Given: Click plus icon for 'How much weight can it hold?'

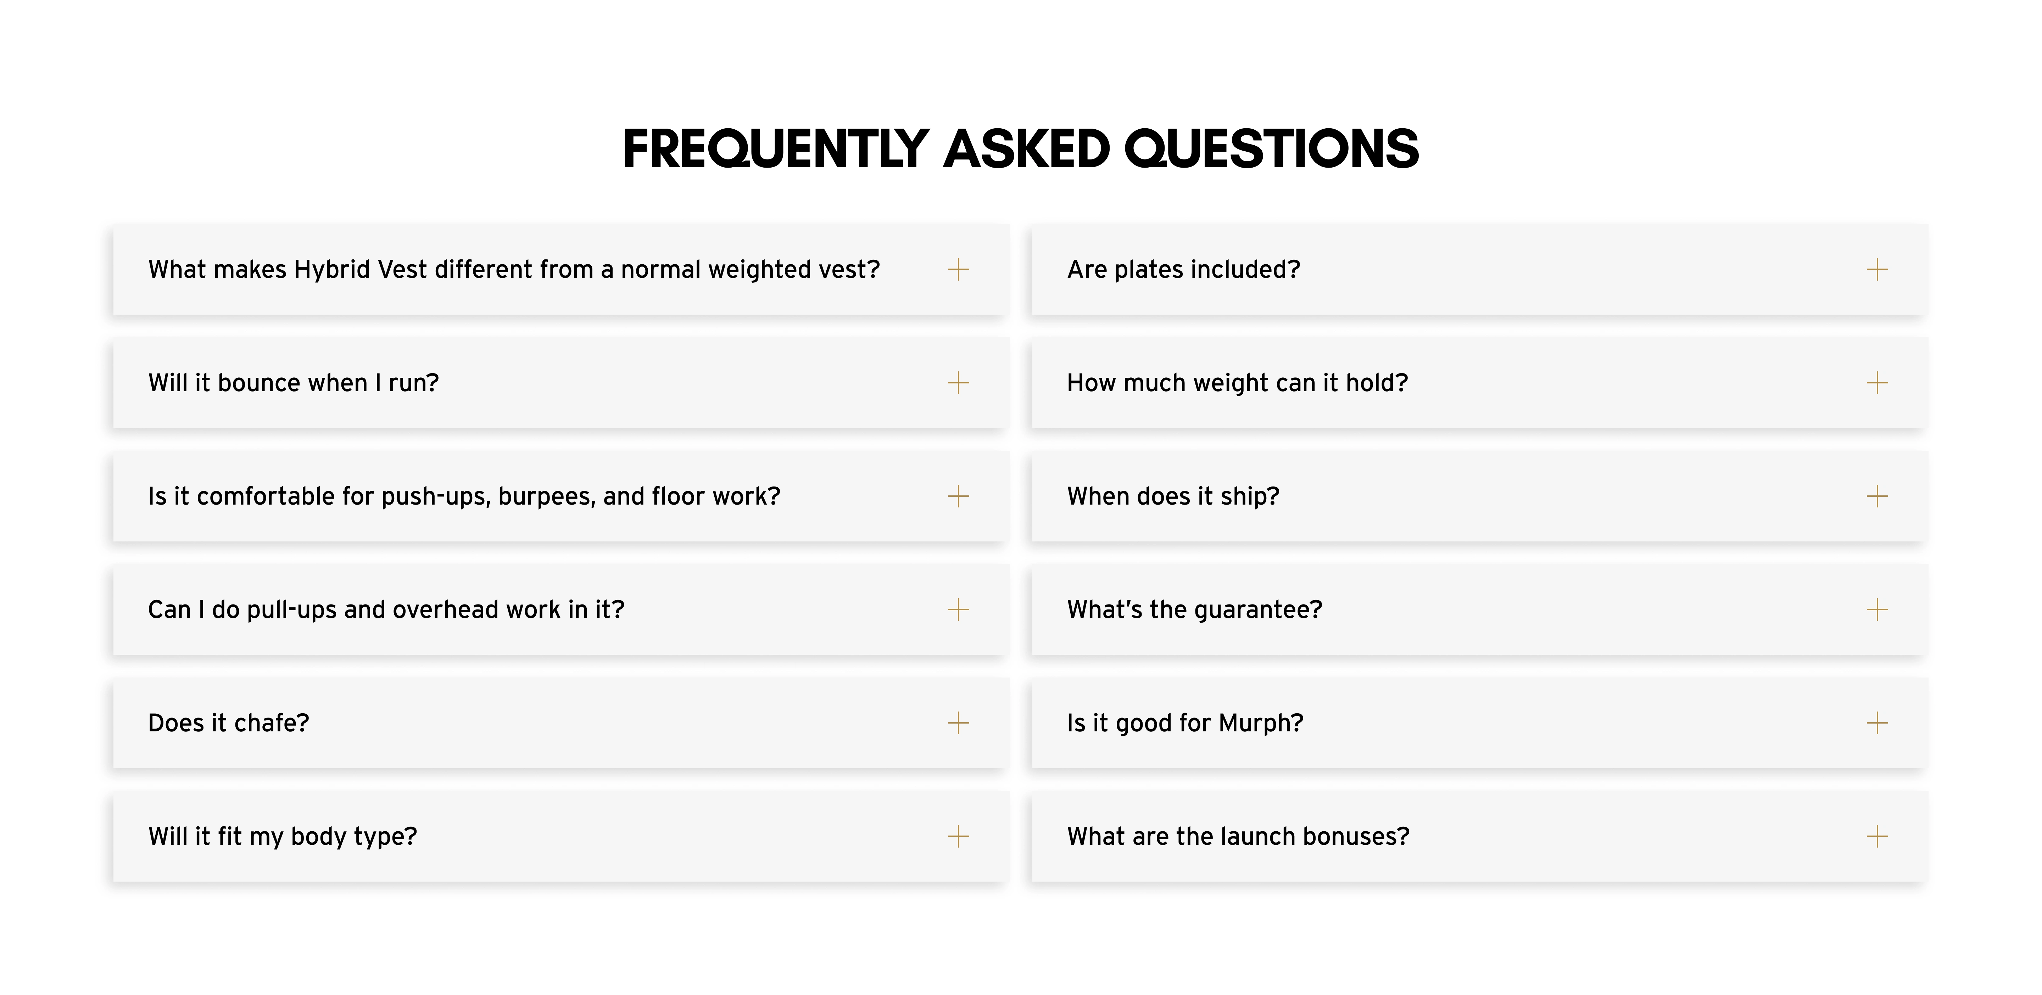Looking at the screenshot, I should pyautogui.click(x=1876, y=383).
